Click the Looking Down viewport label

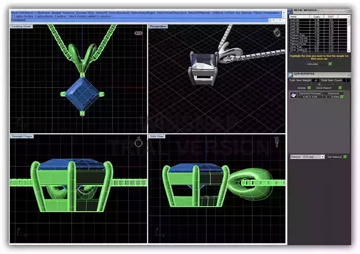(x=21, y=27)
